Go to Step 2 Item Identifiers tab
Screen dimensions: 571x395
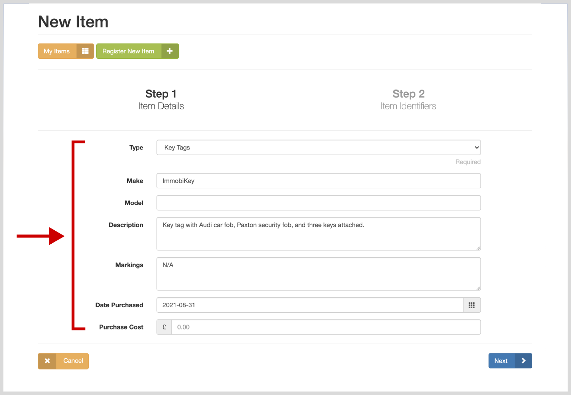point(408,100)
